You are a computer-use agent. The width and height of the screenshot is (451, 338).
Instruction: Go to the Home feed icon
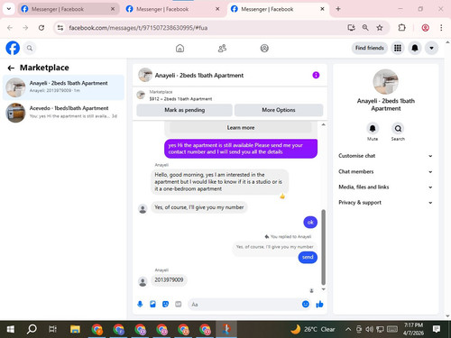[x=179, y=48]
